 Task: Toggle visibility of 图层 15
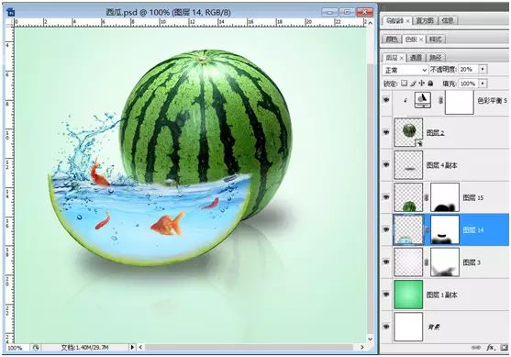(386, 197)
